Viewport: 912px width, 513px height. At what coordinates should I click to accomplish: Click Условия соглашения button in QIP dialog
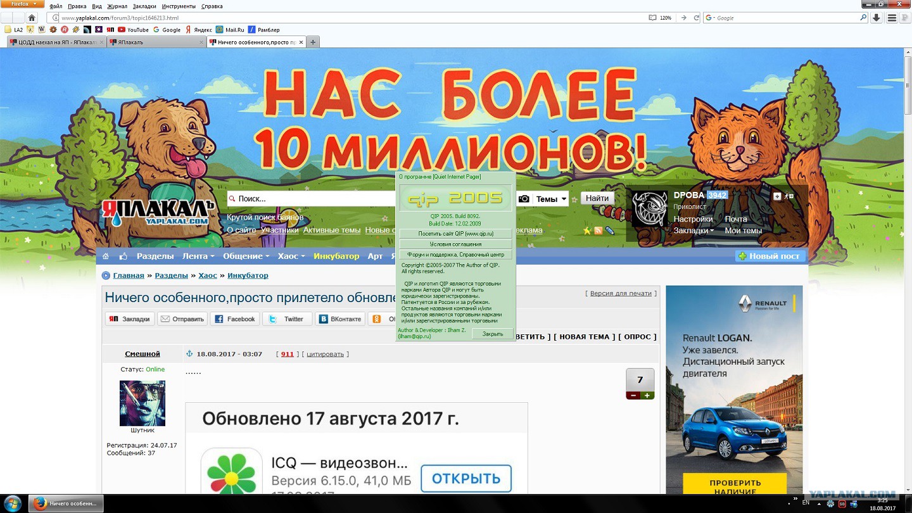click(x=456, y=244)
